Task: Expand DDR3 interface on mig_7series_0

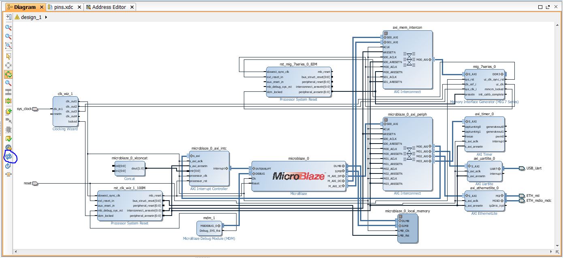Action: (503, 74)
